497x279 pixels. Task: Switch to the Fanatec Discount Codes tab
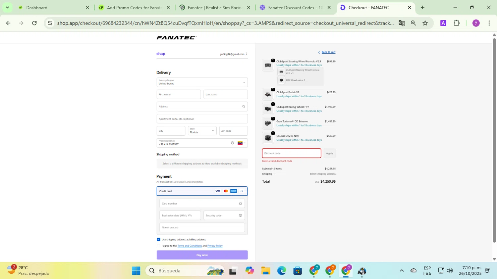(296, 7)
